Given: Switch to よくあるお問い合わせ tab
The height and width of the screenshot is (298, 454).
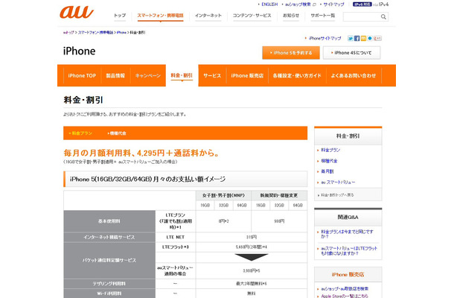Looking at the screenshot, I should click(x=354, y=76).
